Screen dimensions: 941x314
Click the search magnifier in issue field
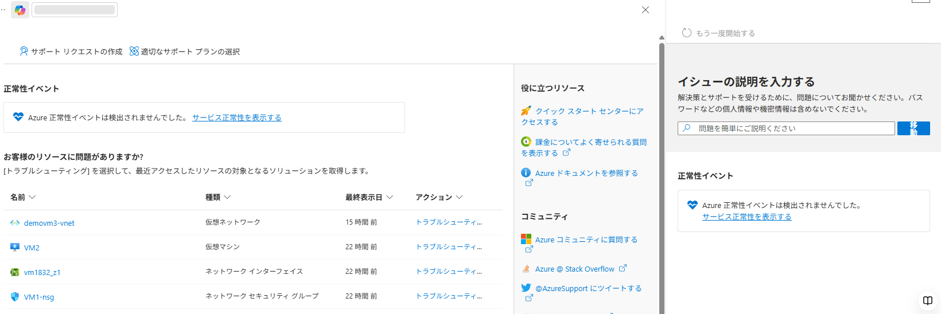point(686,128)
